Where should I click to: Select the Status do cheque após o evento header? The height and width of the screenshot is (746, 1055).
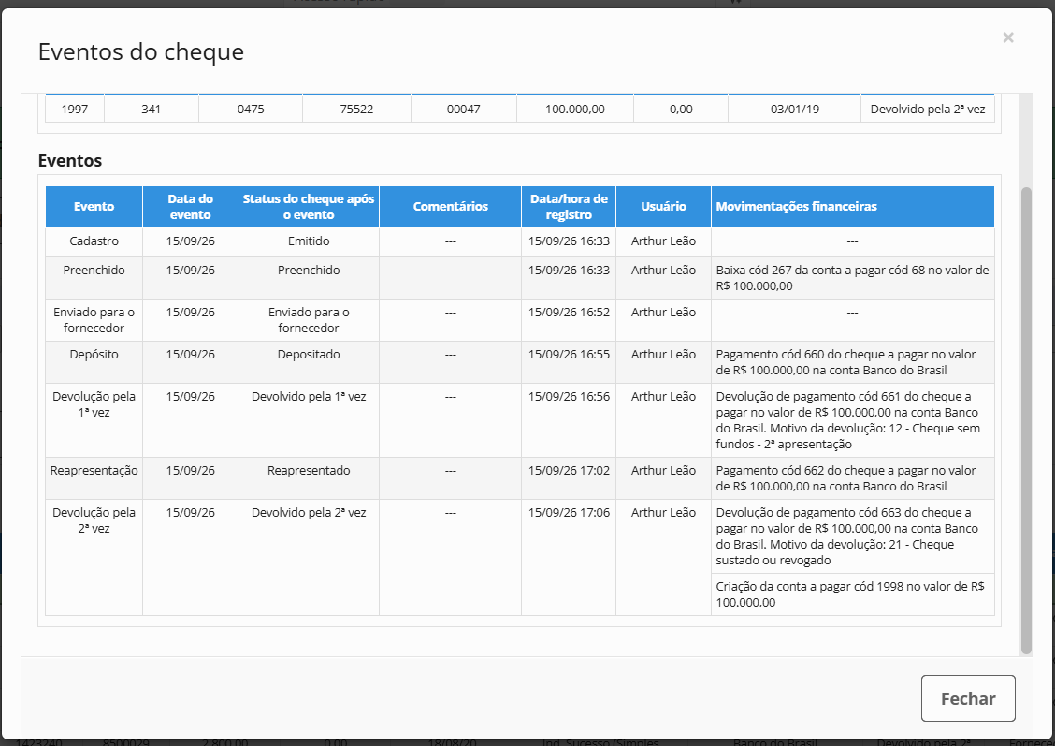308,207
